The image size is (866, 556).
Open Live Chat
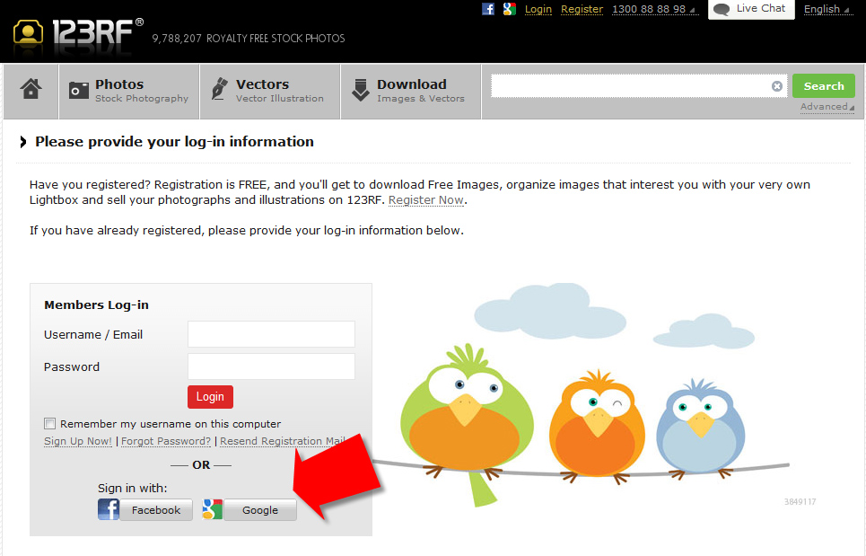coord(751,9)
